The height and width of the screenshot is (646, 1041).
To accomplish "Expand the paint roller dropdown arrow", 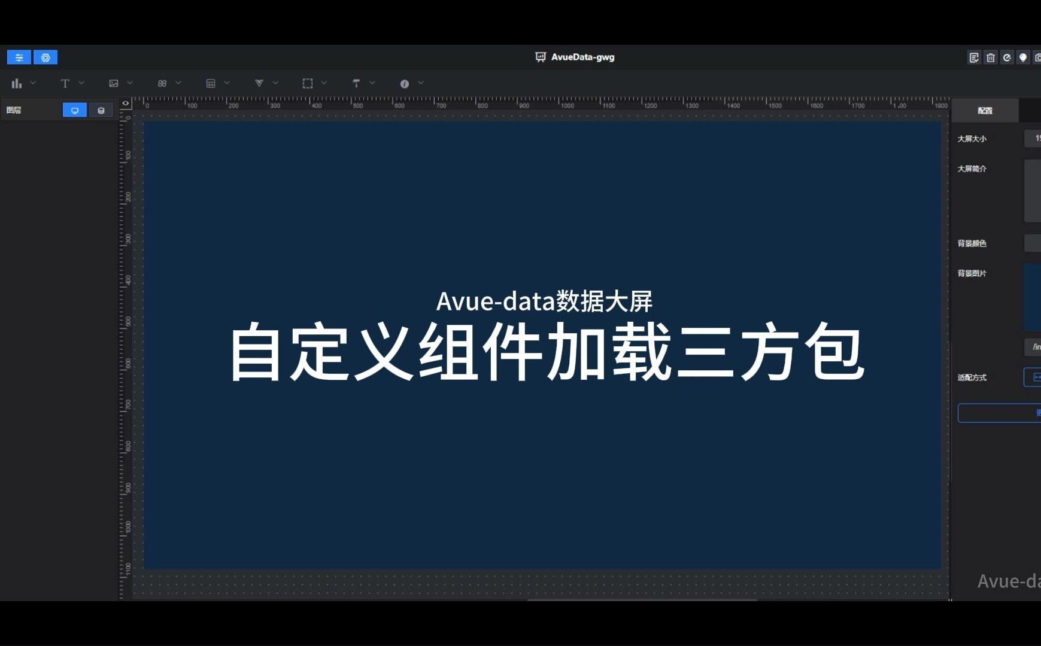I will 372,83.
